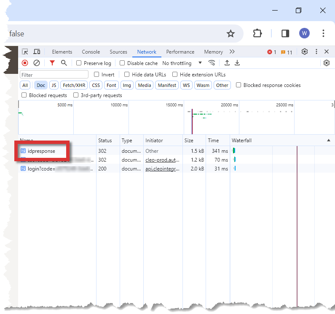Switch to the Elements tab
This screenshot has height=314, width=335.
(x=62, y=52)
